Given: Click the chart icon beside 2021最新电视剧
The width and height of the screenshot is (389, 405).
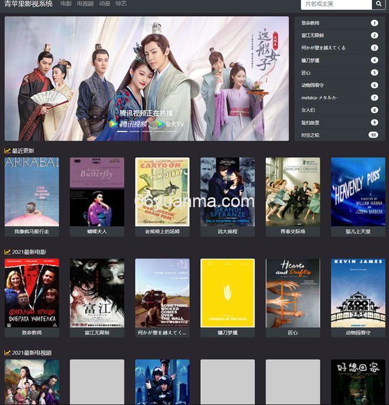Looking at the screenshot, I should tap(8, 353).
